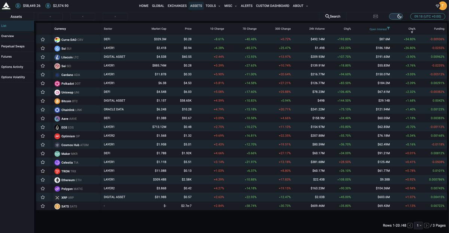
Task: Click the Litecoin coin icon
Action: (x=57, y=57)
